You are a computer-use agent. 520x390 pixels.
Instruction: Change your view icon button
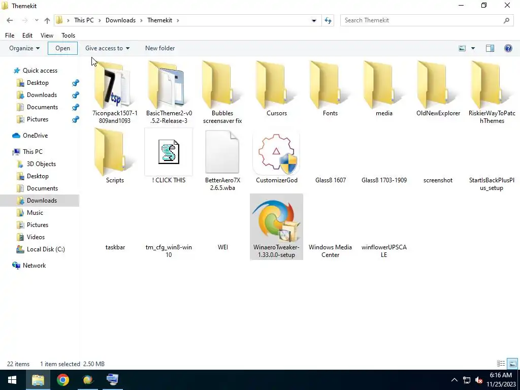pyautogui.click(x=462, y=48)
